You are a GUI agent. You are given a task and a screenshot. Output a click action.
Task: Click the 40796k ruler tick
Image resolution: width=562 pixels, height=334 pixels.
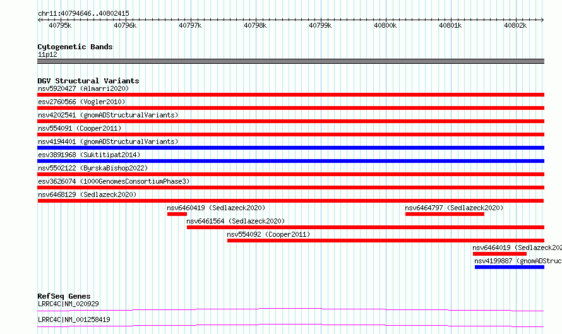[x=125, y=25]
